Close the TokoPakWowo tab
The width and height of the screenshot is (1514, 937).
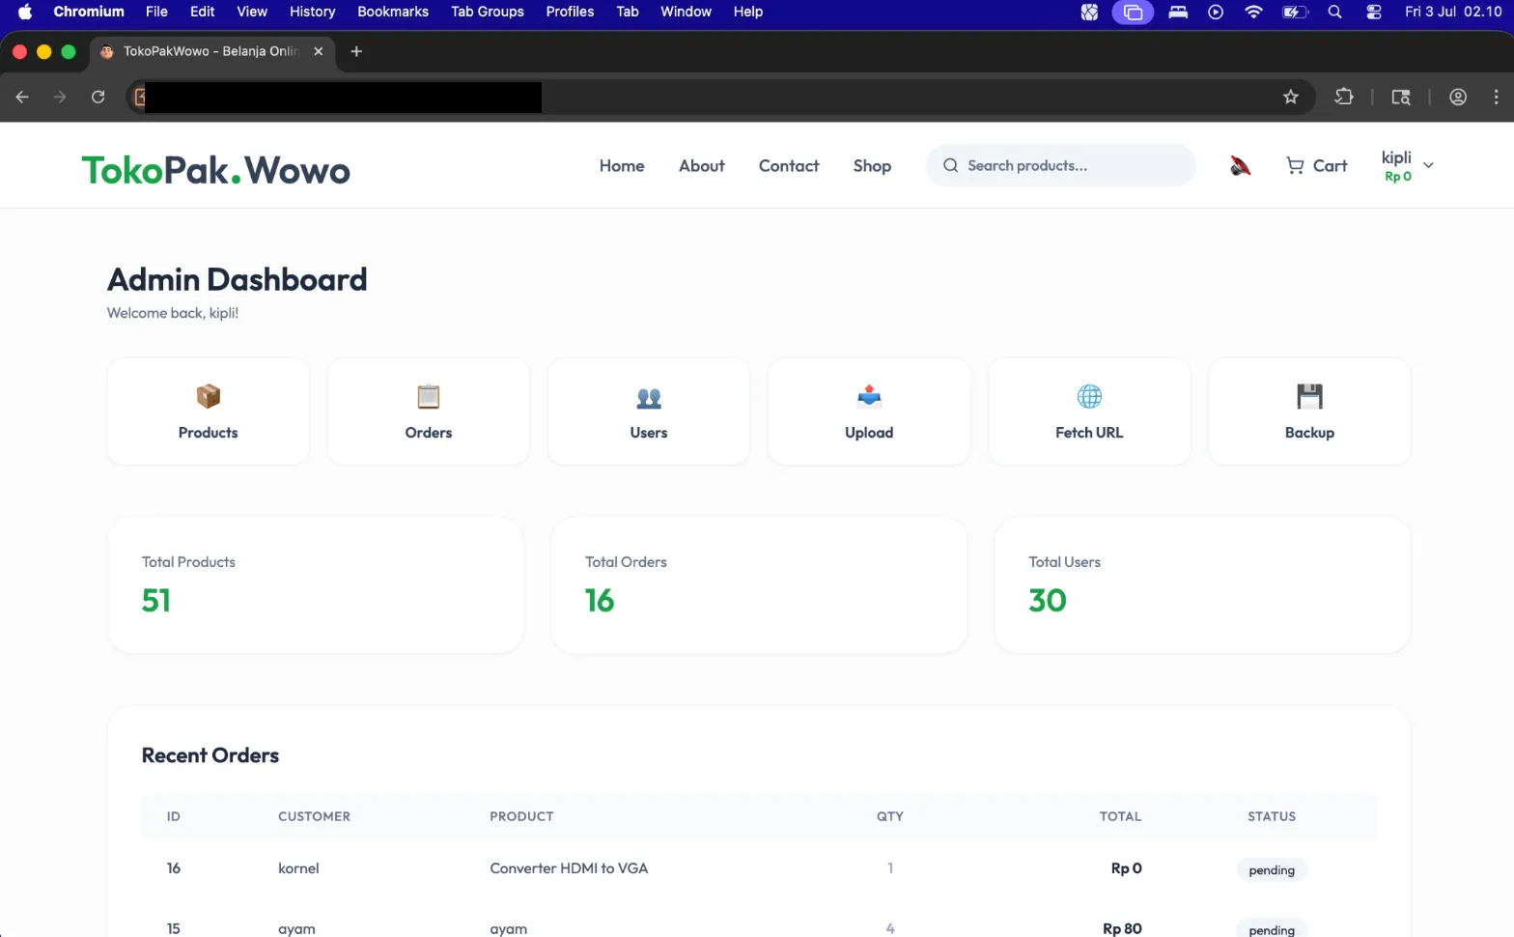click(x=319, y=51)
